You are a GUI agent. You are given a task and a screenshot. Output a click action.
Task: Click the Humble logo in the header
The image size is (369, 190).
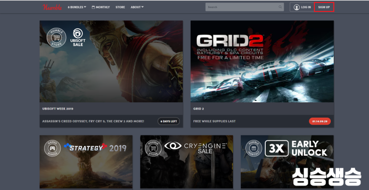(x=52, y=7)
